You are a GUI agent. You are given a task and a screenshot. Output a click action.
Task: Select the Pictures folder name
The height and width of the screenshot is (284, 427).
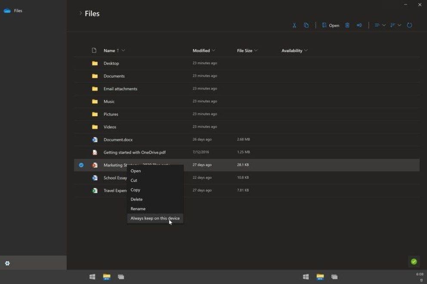click(x=111, y=114)
